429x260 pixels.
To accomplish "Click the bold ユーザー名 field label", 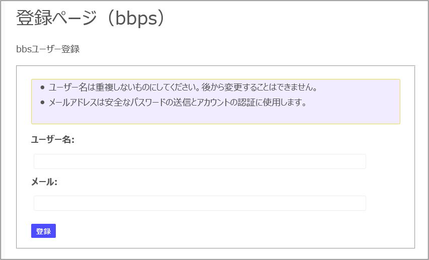I will (52, 140).
